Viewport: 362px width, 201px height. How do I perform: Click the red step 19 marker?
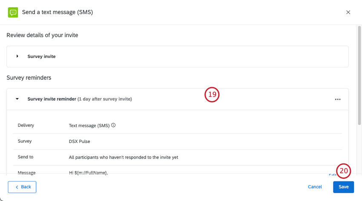coord(212,95)
